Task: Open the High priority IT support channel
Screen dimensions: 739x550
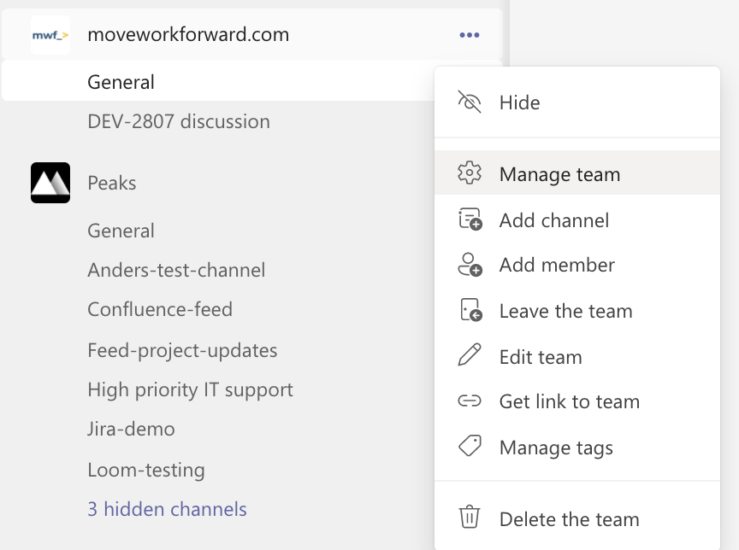Action: [190, 389]
